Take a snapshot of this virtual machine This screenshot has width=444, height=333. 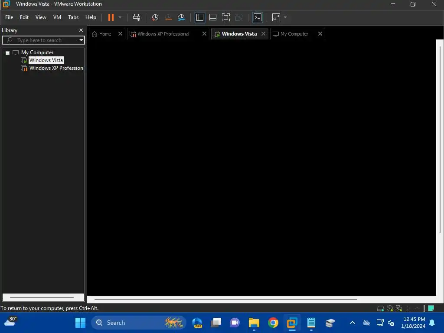point(155,17)
